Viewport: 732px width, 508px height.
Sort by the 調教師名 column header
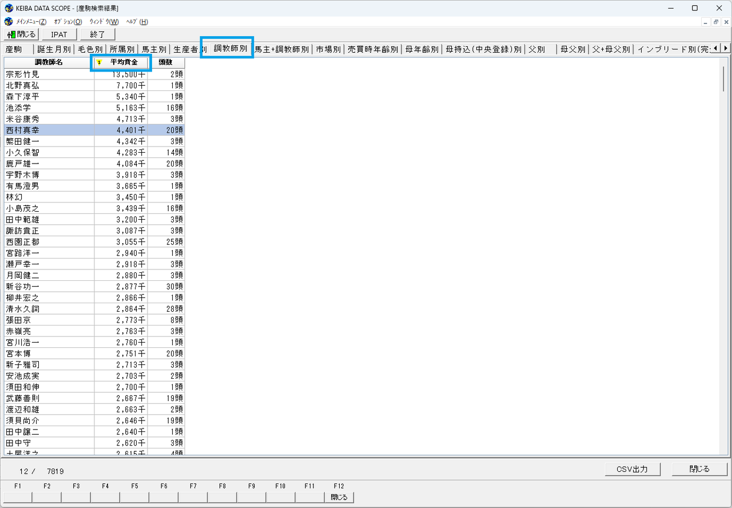pyautogui.click(x=49, y=62)
